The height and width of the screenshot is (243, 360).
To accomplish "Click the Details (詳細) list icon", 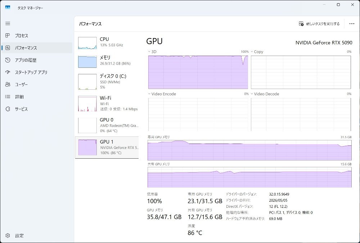I will (8, 97).
